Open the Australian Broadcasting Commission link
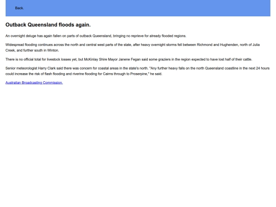The image size is (276, 207). pyautogui.click(x=34, y=83)
